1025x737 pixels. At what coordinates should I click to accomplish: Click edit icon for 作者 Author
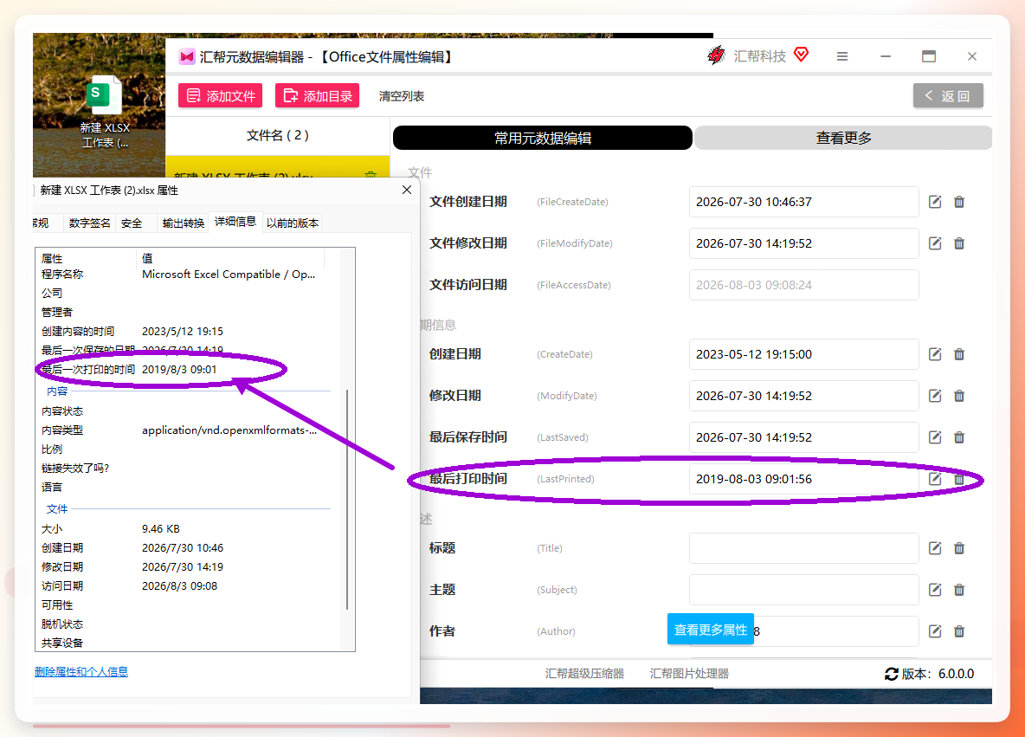pos(935,631)
